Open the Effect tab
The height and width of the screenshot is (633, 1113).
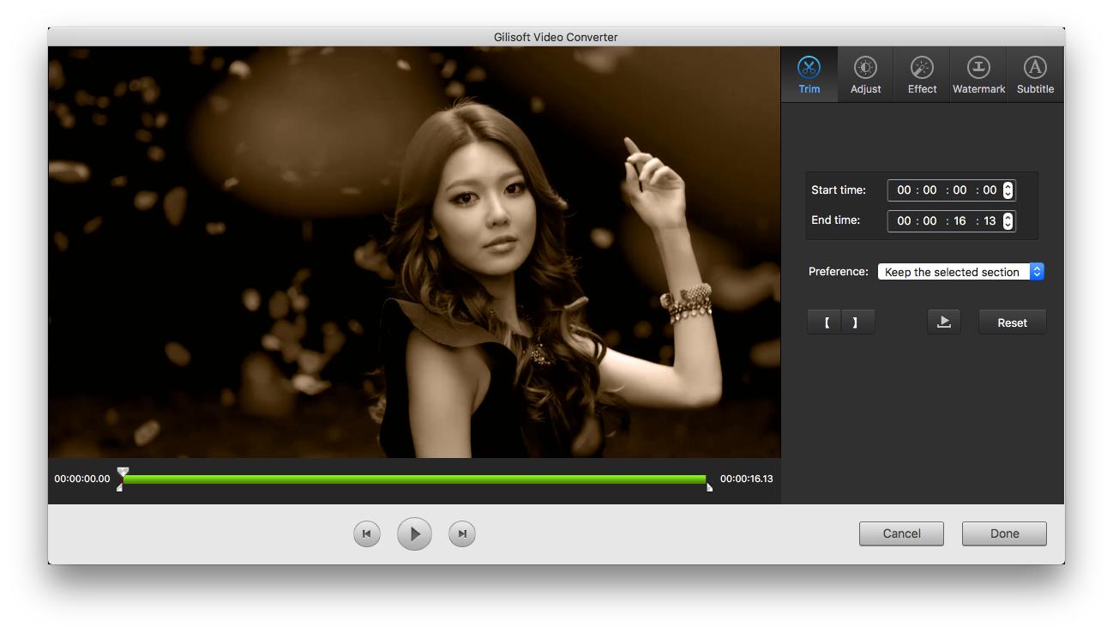[922, 75]
